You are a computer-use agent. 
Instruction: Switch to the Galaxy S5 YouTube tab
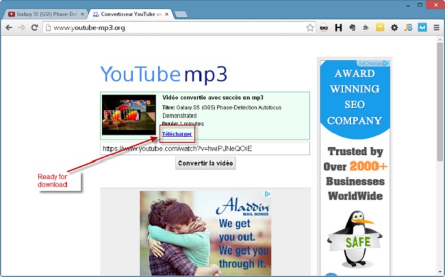tap(46, 14)
